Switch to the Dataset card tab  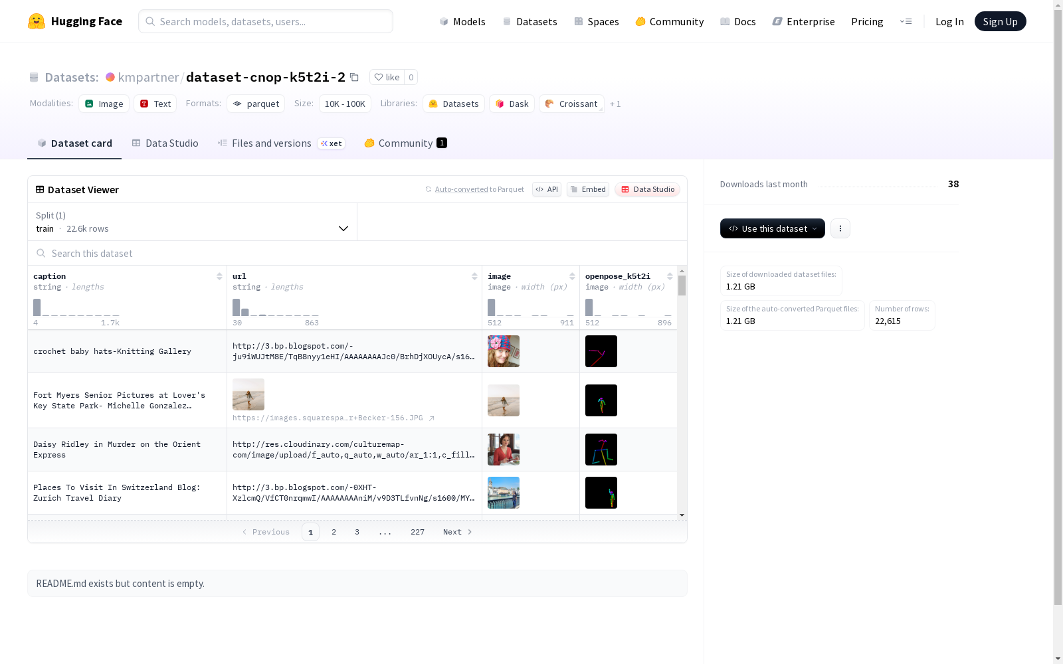click(x=74, y=143)
